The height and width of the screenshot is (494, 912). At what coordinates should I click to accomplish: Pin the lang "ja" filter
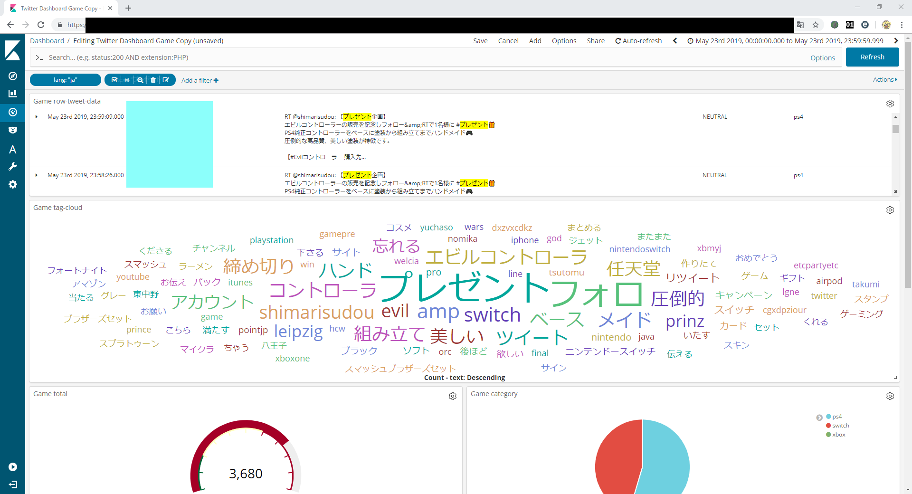[127, 80]
